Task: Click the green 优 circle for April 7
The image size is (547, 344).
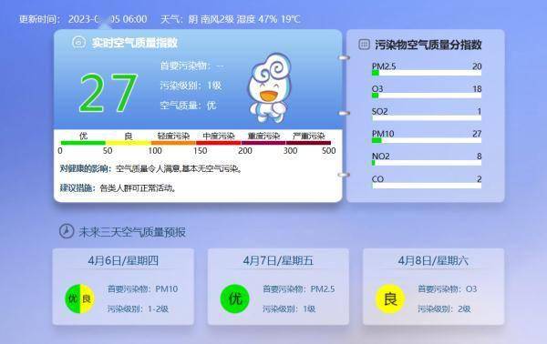Action: [235, 298]
